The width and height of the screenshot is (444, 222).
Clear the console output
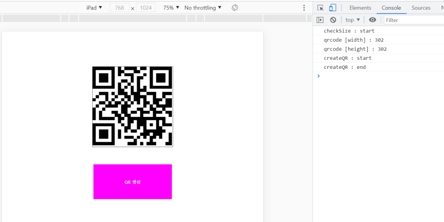[333, 20]
